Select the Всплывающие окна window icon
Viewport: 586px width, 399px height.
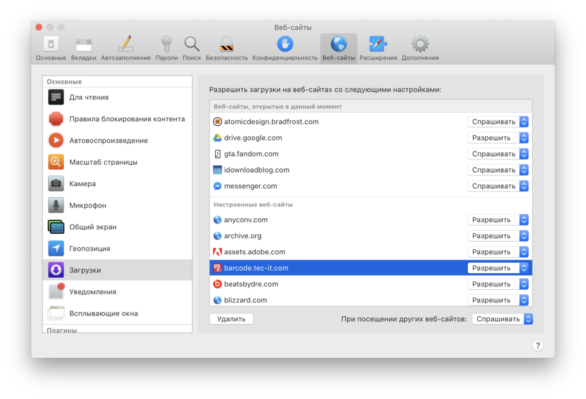pyautogui.click(x=56, y=313)
